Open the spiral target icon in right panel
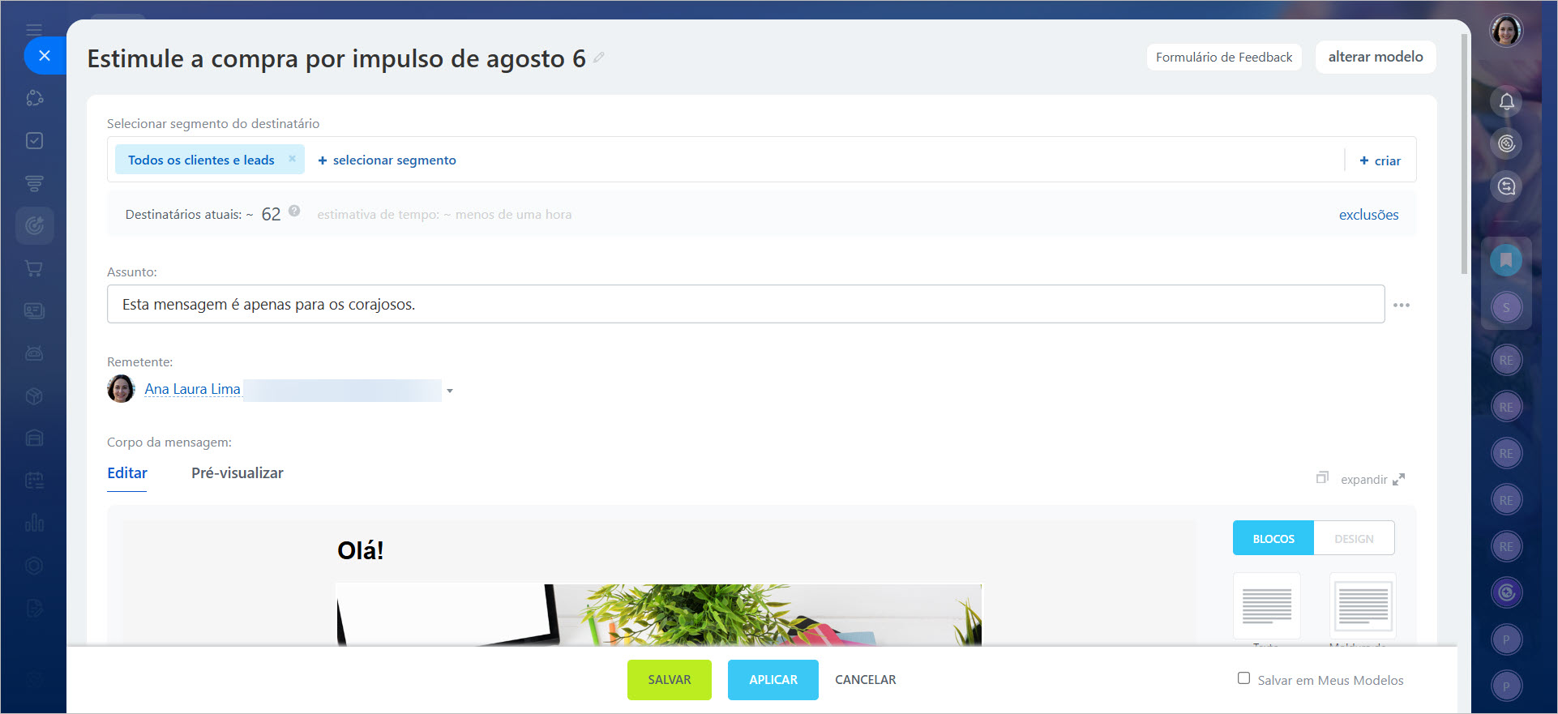1558x714 pixels. [x=1506, y=143]
